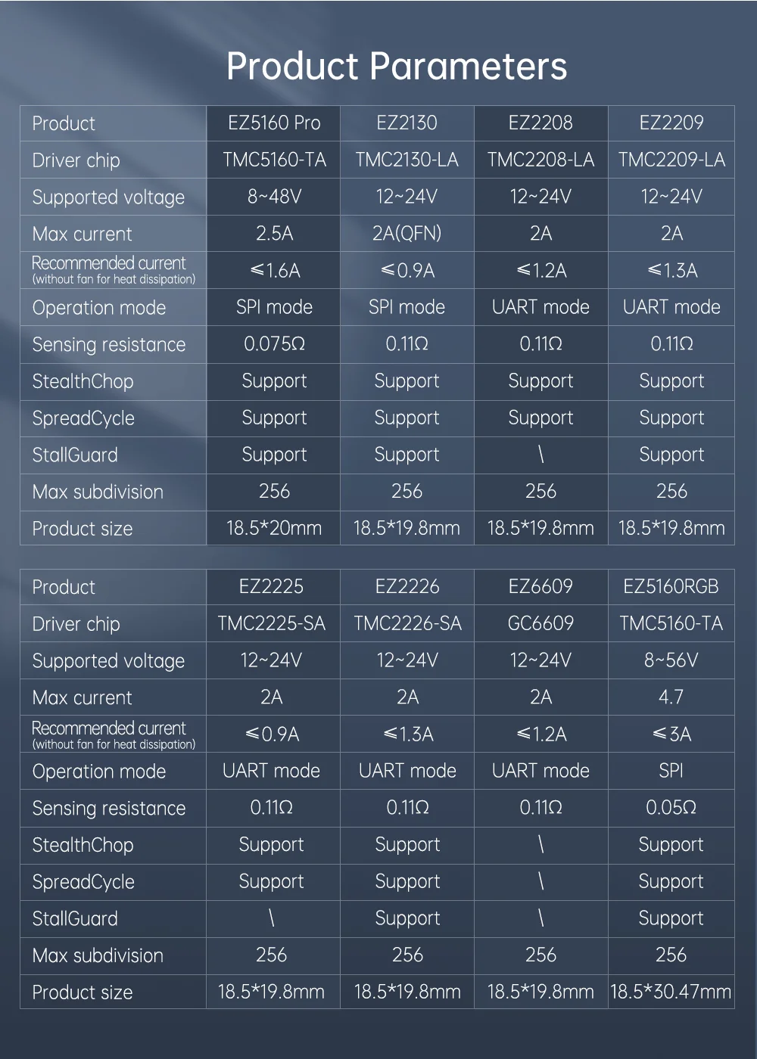Select the EZ2208 product cell
This screenshot has height=1059, width=757.
[540, 123]
